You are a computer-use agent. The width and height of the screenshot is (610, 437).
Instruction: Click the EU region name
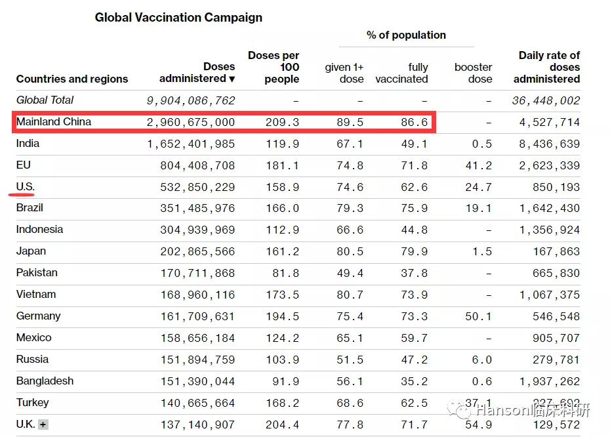[24, 165]
